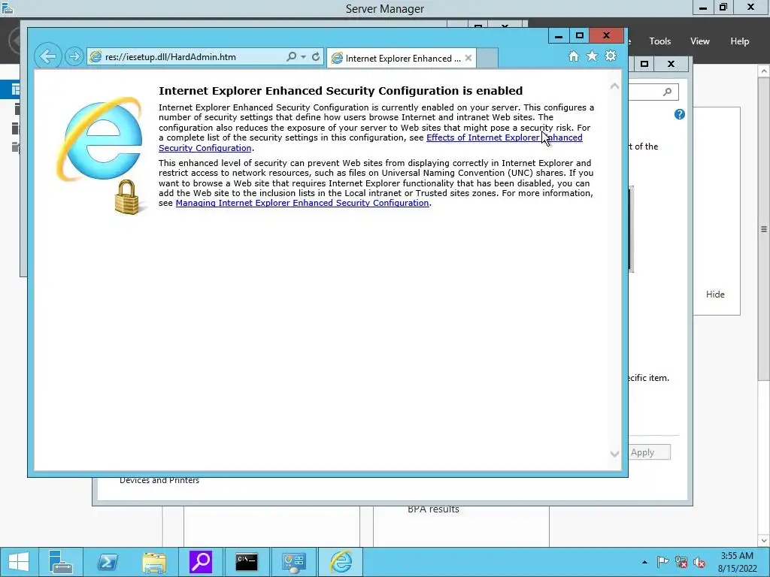The width and height of the screenshot is (770, 577).
Task: Click the address bar search magnifier icon
Action: click(291, 57)
